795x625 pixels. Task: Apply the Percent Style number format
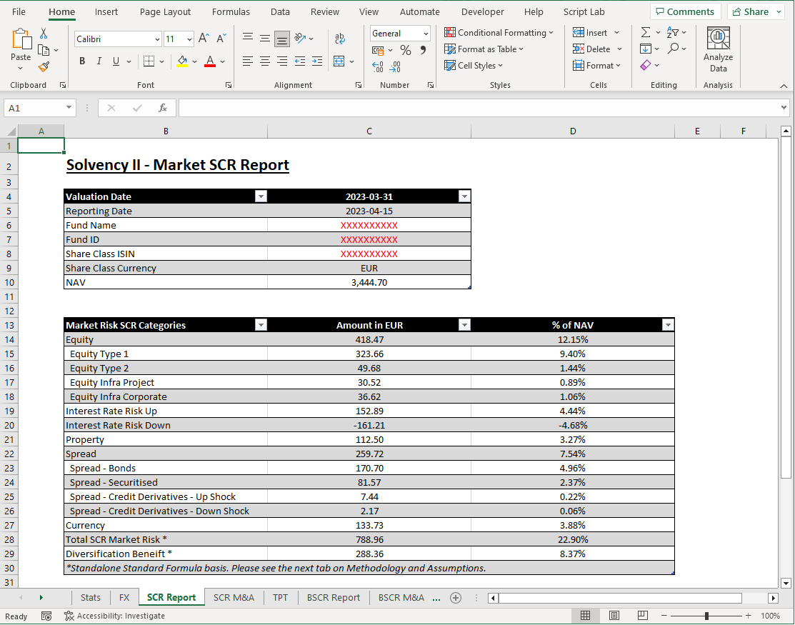[405, 49]
